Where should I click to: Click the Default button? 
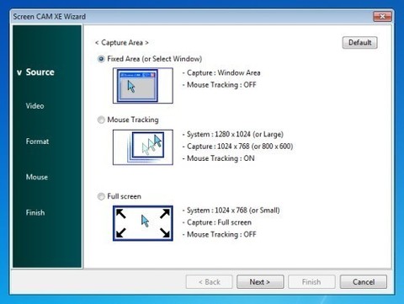pyautogui.click(x=359, y=43)
